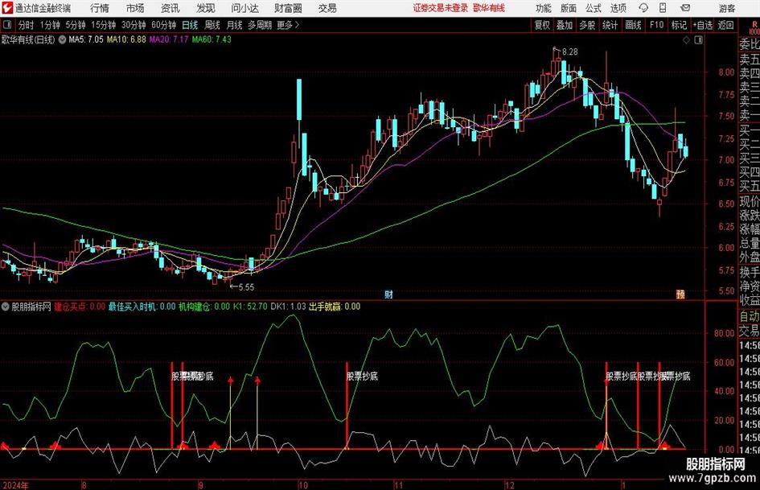Click the K1: 52.70 indicator value
760x490 pixels.
click(x=250, y=307)
